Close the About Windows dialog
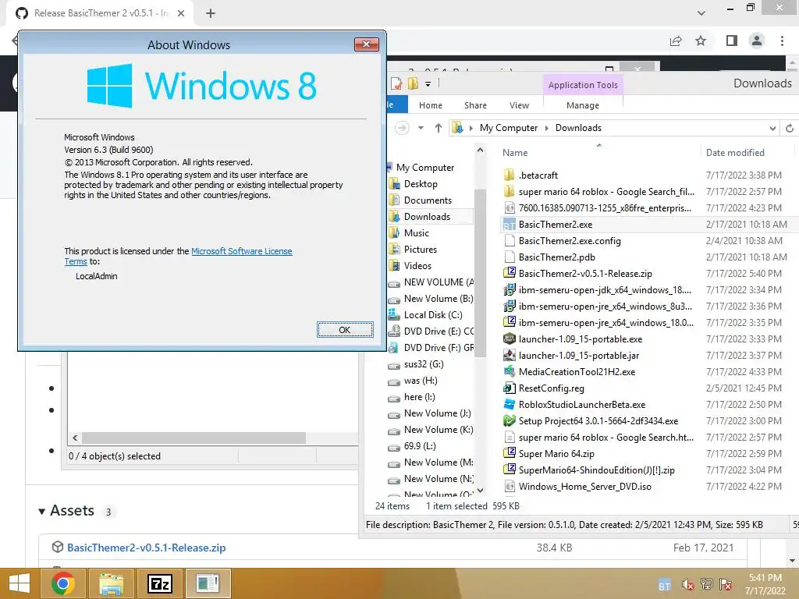799x599 pixels. [367, 44]
